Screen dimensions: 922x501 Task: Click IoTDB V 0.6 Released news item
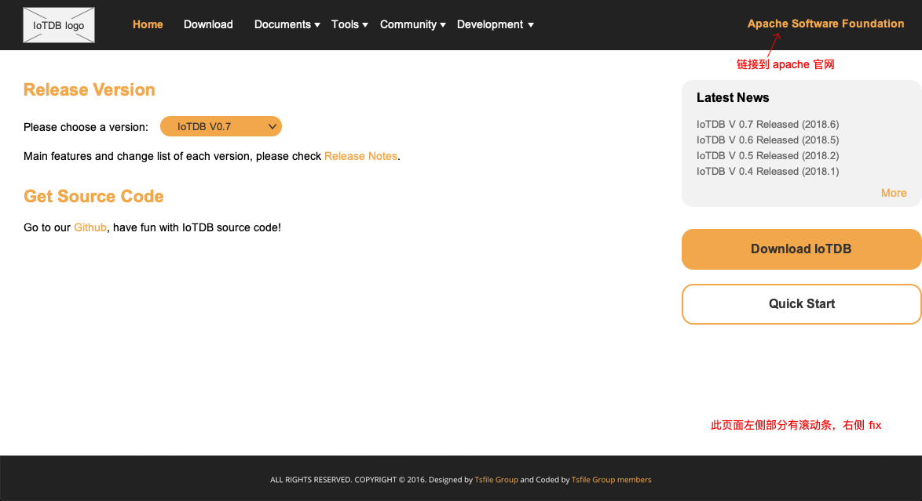(767, 140)
